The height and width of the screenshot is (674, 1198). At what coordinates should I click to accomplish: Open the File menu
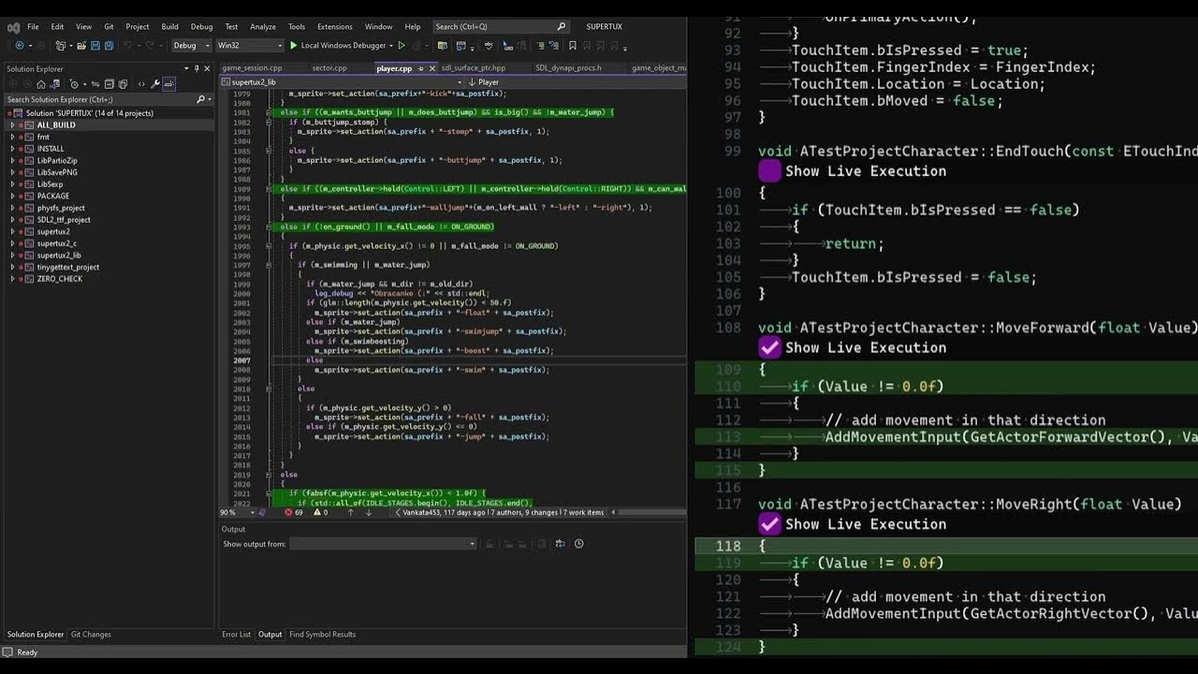pos(33,27)
